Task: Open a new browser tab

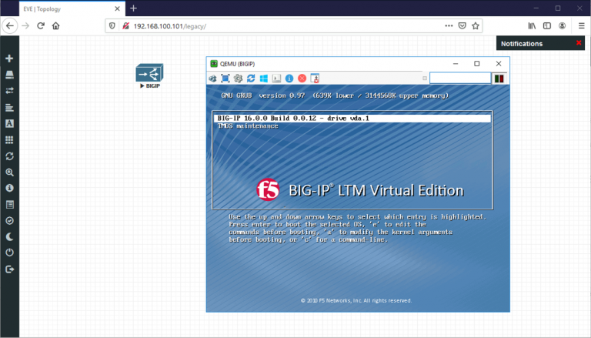Action: [x=133, y=8]
